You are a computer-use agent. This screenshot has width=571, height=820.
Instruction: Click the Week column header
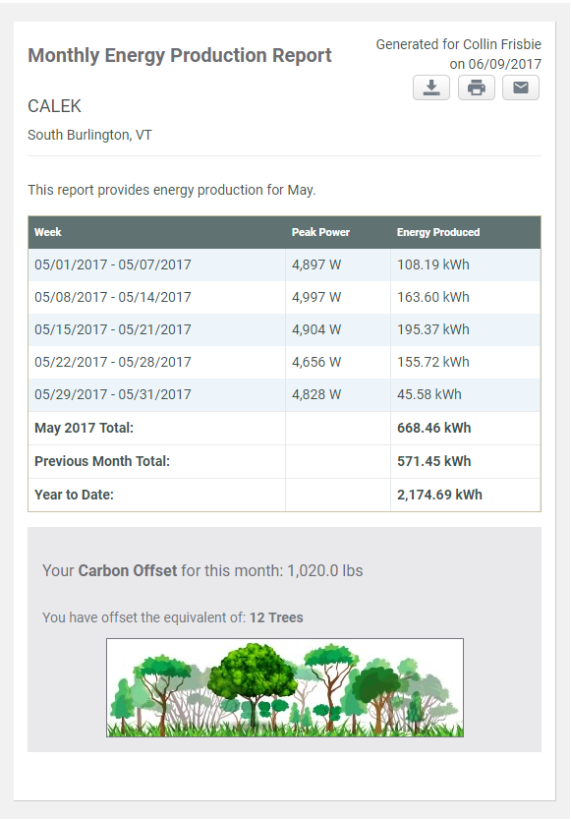[x=47, y=232]
